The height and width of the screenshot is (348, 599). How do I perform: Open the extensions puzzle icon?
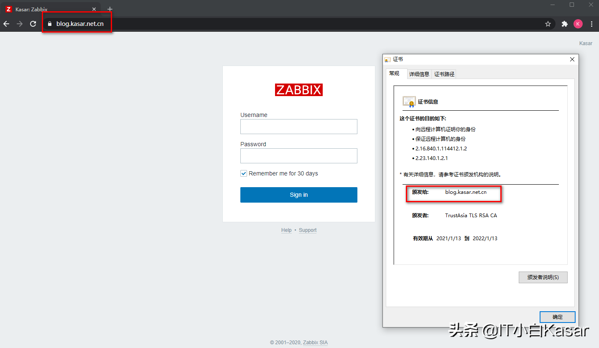coord(564,24)
